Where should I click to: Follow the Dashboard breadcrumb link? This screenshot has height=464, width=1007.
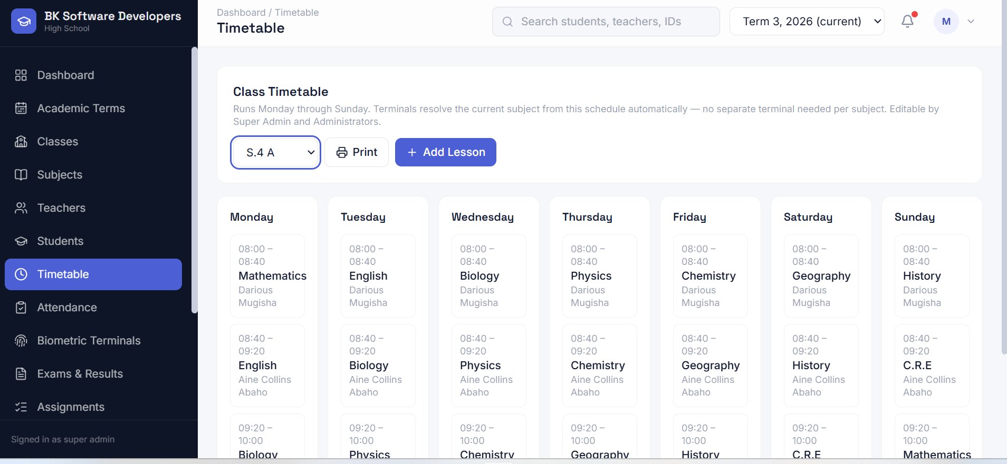point(241,13)
